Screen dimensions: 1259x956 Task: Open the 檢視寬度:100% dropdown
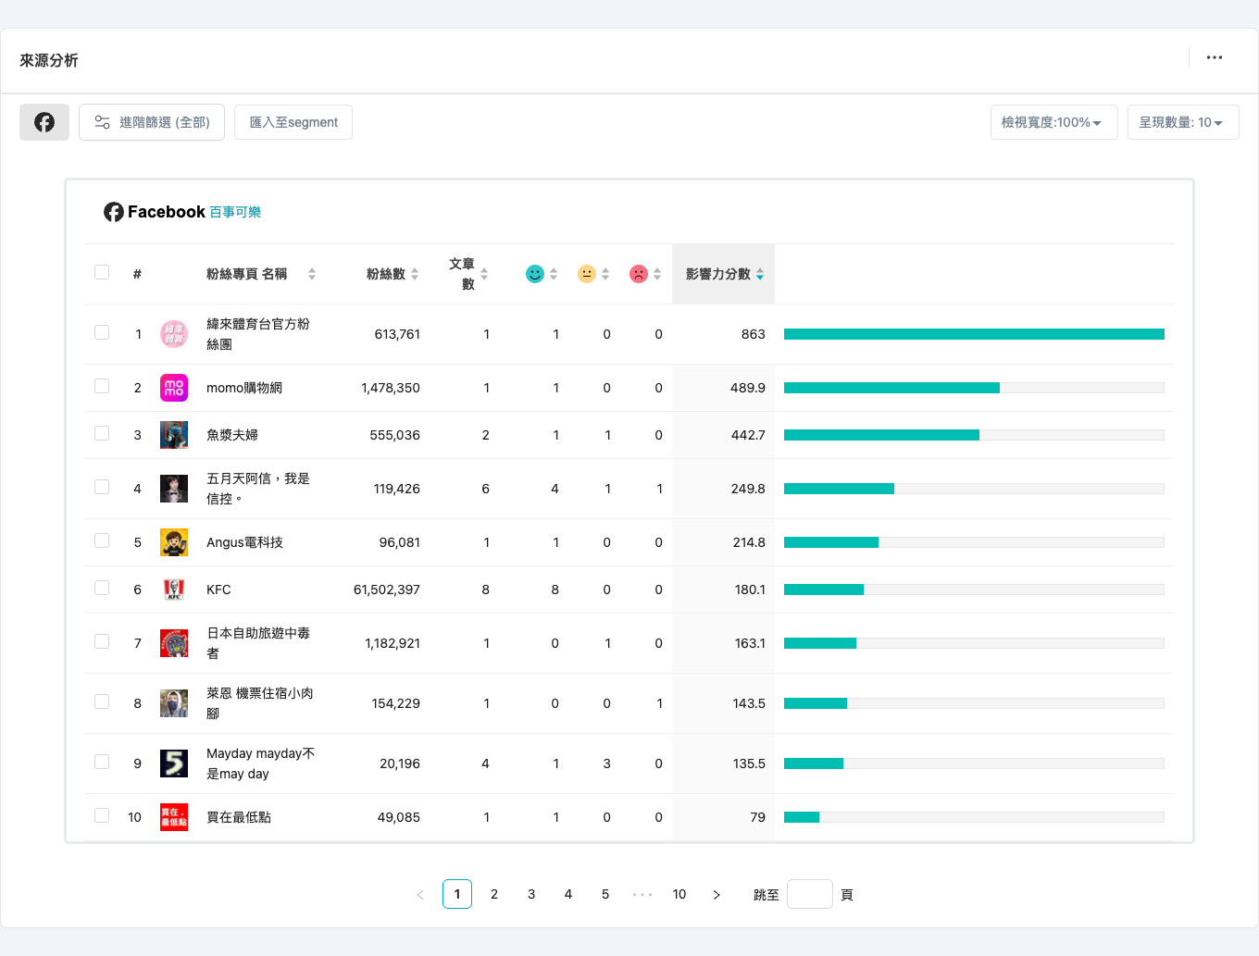pos(1053,122)
